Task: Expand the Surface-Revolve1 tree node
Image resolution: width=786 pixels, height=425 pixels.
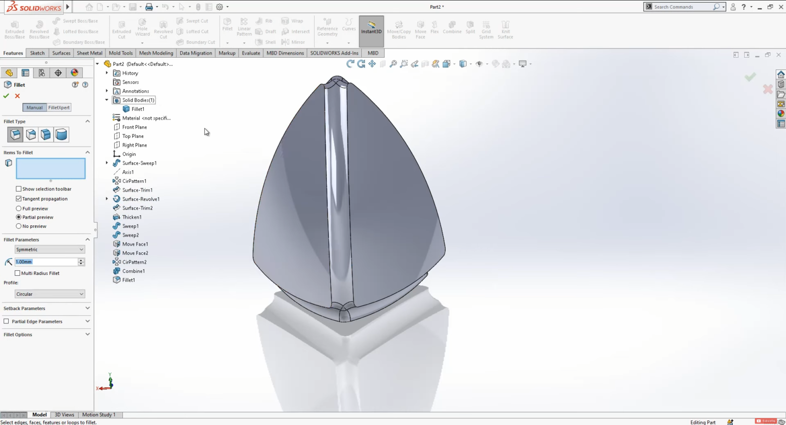Action: (106, 199)
